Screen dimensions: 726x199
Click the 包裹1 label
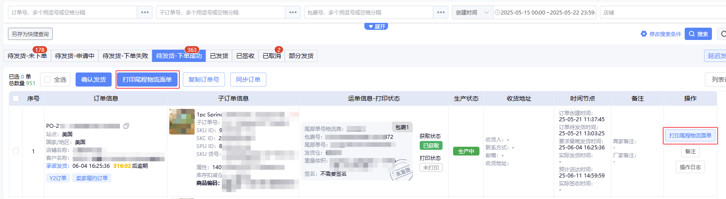coord(402,127)
